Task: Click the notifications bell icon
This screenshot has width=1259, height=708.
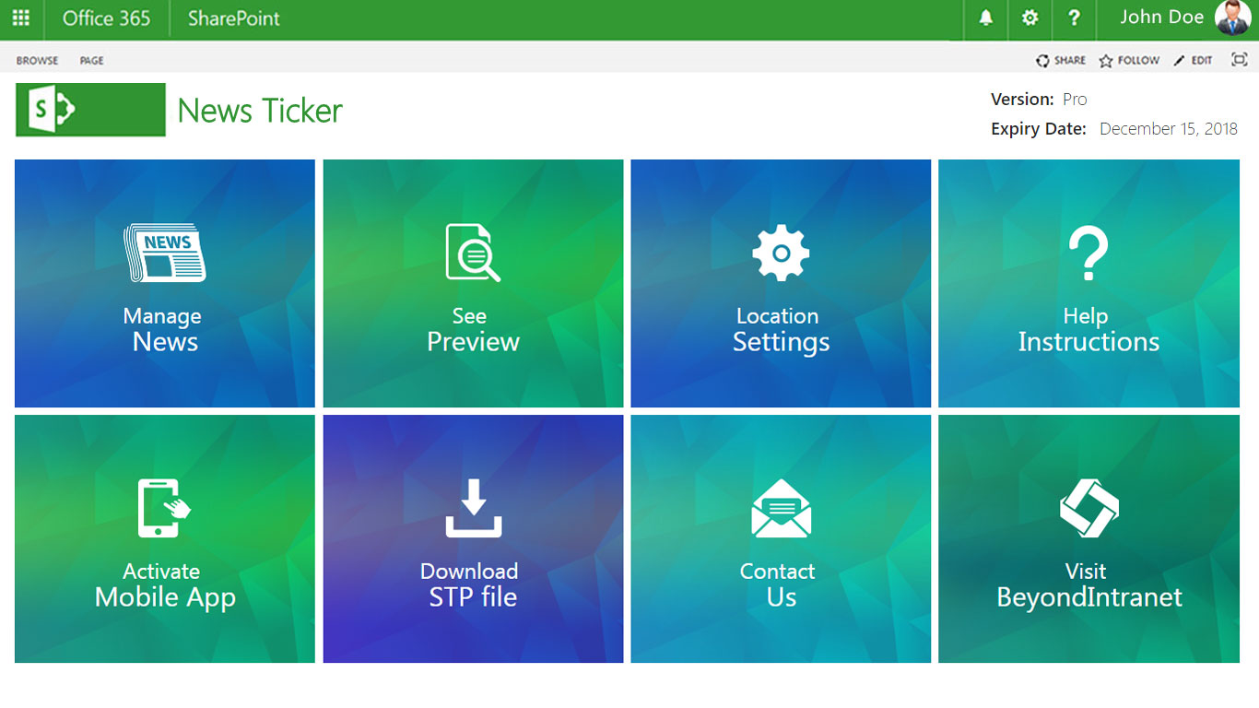Action: [x=986, y=18]
